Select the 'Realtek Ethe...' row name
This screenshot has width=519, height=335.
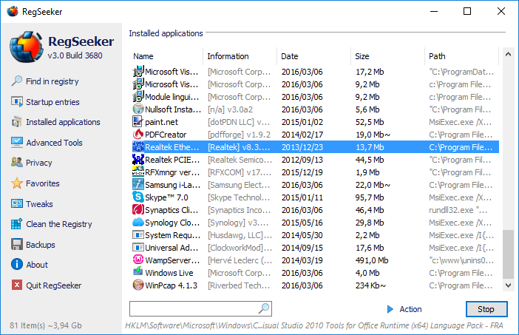coord(172,147)
